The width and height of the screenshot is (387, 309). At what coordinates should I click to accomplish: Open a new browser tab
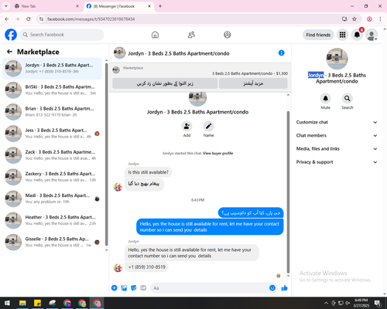tap(160, 6)
